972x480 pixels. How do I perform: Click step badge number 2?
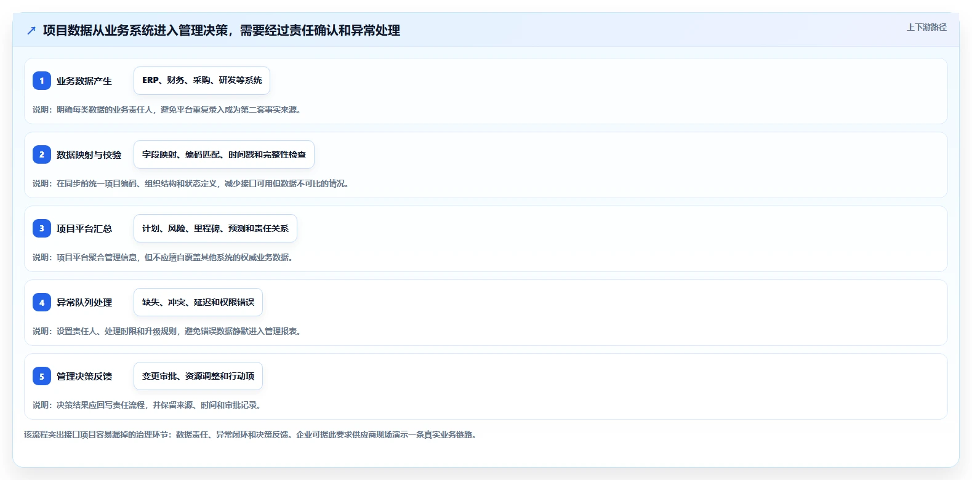[42, 154]
